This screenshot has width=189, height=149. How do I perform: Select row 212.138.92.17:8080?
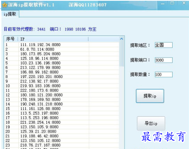[62, 81]
